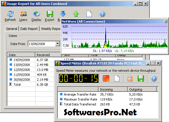Click the 17,0 KB/s outgoing value
This screenshot has width=169, height=122.
coord(136,99)
